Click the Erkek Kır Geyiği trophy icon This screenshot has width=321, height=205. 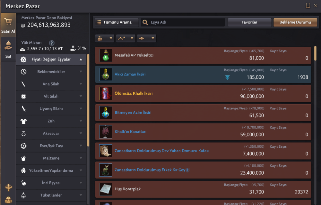[x=106, y=170]
